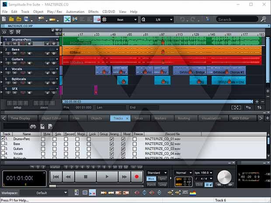Click the Click metronome button
Viewport: 271px width, 203px height.
click(x=199, y=185)
